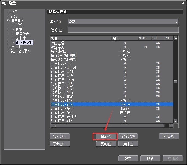Expand the 源文件 tree node
Screen dimensions: 187x165
8,47
